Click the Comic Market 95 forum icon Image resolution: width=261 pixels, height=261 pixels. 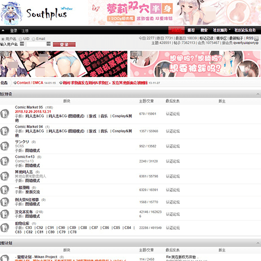click(5, 113)
